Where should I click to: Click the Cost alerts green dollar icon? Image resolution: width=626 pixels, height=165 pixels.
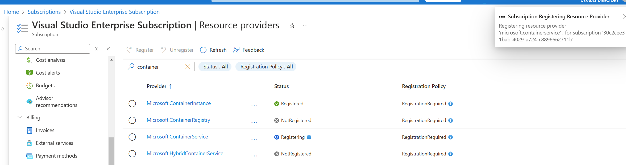tap(29, 73)
